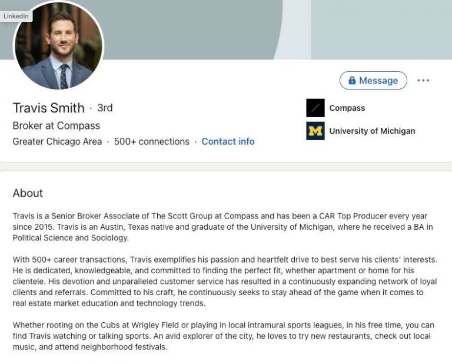Click the About section heading
Screen dimensions: 452x364
28,193
